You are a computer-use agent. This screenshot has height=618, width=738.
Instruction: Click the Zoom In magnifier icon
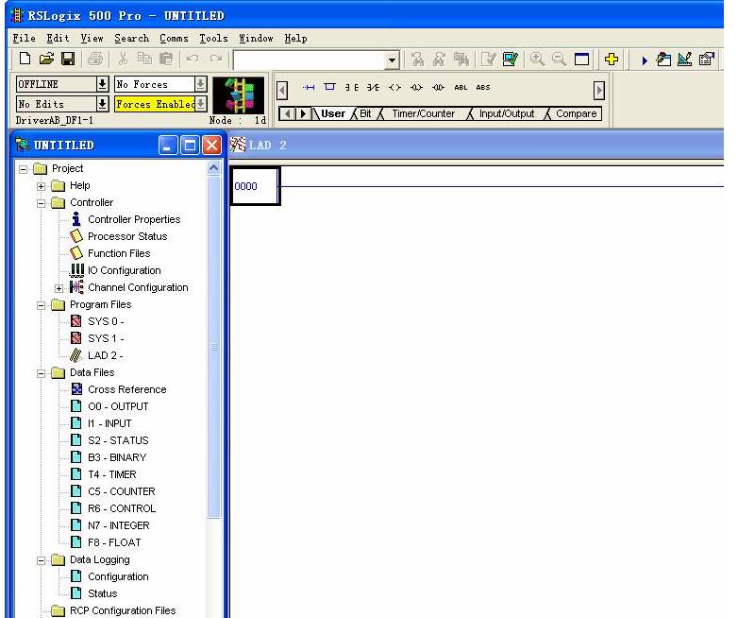(x=537, y=59)
